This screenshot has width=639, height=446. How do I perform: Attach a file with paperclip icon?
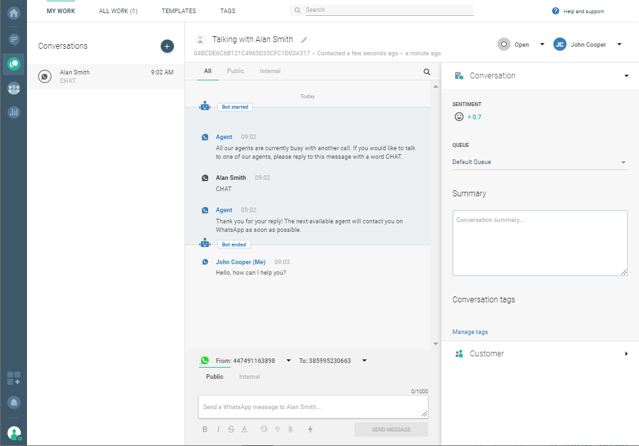[290, 430]
